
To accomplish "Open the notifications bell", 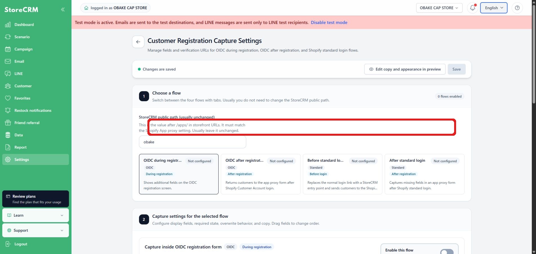I will click(473, 8).
